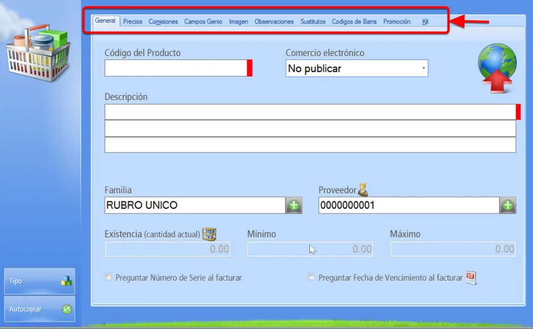This screenshot has width=533, height=329.
Task: Click the globe upload icon
Action: [x=497, y=68]
